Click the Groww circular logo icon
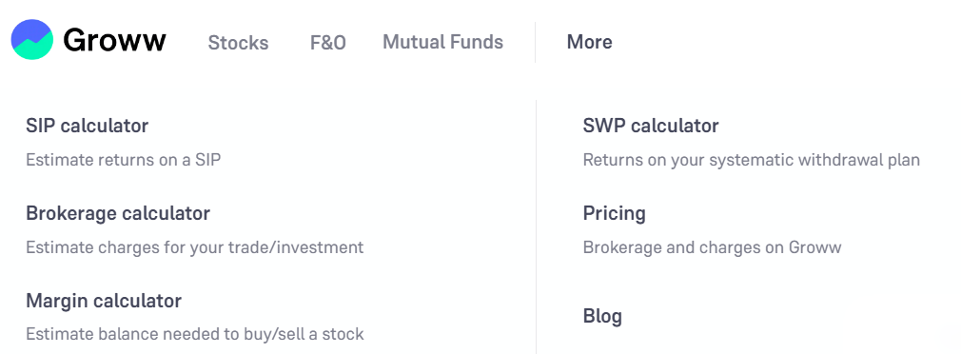This screenshot has height=354, width=961. pyautogui.click(x=31, y=39)
